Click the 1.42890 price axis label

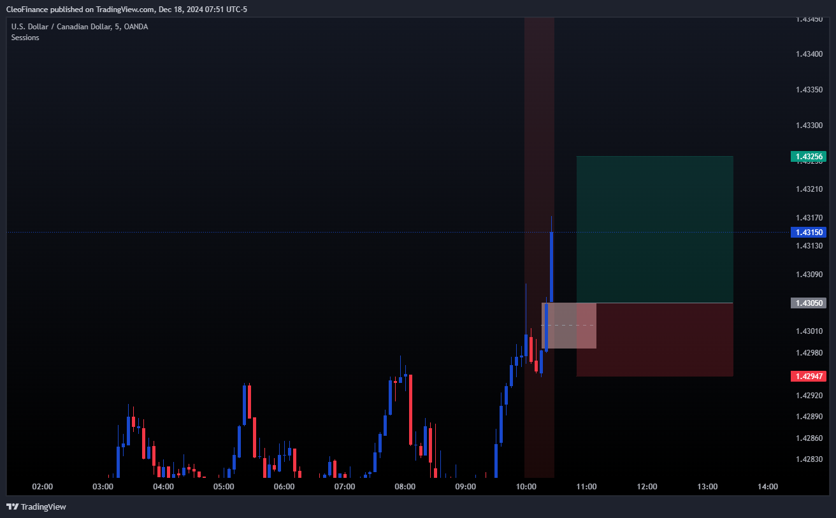click(x=809, y=417)
